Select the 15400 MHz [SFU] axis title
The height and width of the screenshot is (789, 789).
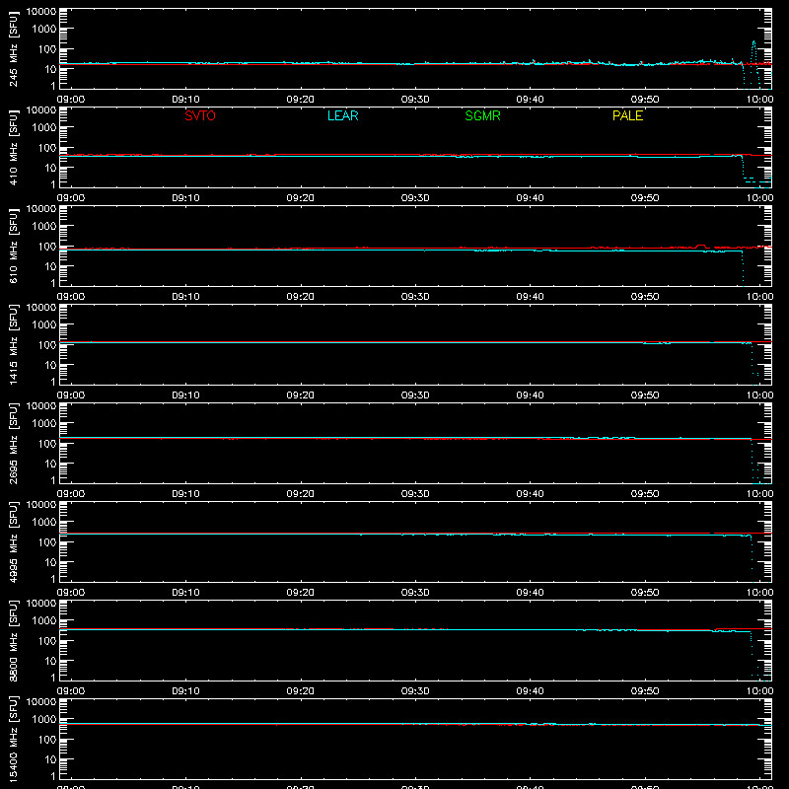pos(13,739)
